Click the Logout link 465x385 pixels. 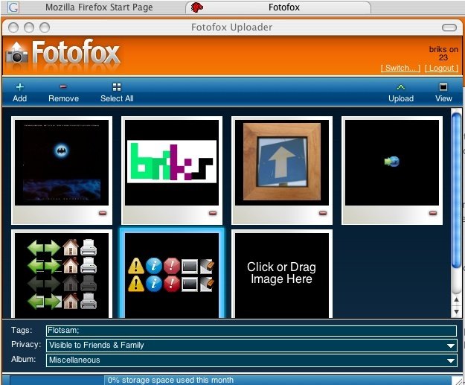pyautogui.click(x=442, y=68)
